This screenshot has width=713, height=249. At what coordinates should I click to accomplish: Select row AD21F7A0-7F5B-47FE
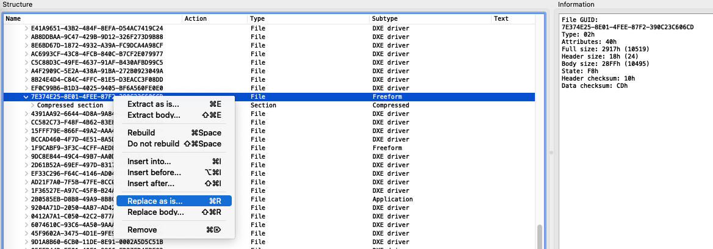click(x=269, y=182)
